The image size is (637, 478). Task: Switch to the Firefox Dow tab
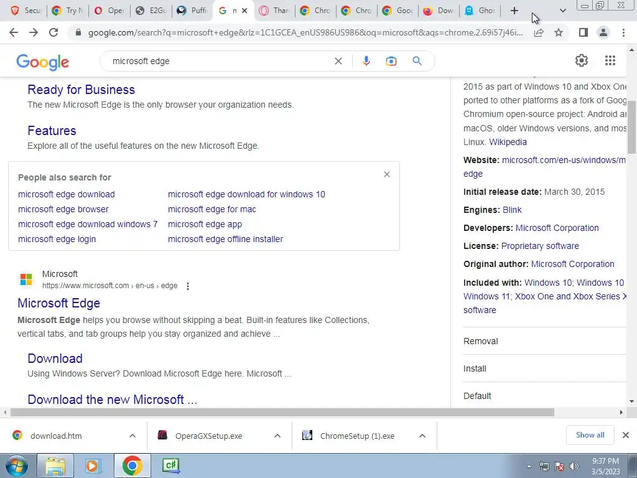point(439,11)
